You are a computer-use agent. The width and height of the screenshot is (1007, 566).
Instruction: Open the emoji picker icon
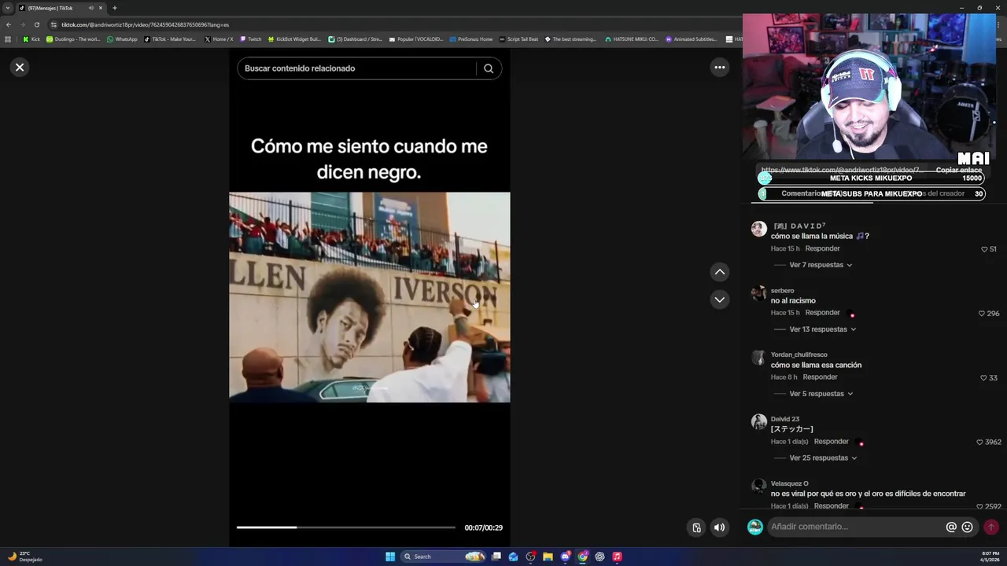coord(968,527)
